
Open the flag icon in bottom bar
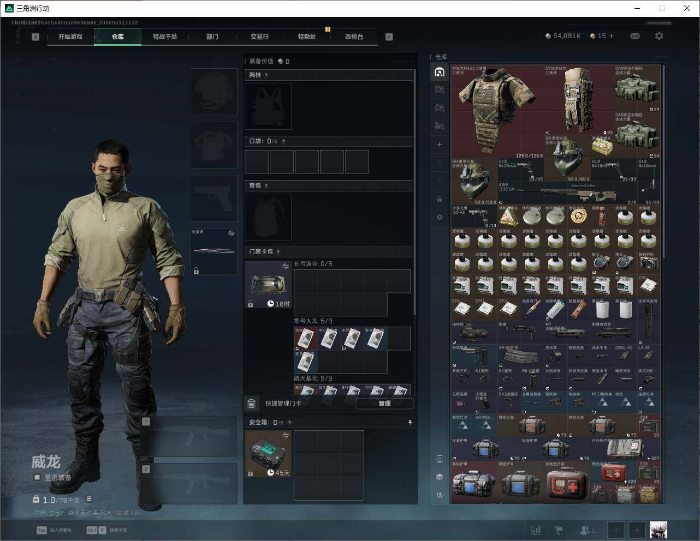[x=559, y=530]
